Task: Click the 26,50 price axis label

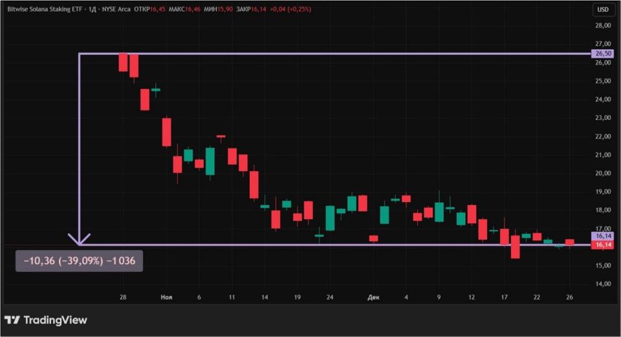Action: tap(602, 54)
